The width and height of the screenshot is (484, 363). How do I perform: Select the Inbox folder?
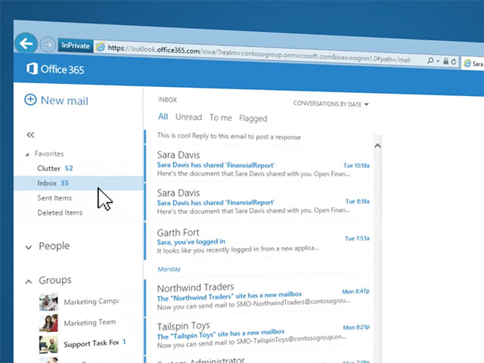(x=79, y=183)
